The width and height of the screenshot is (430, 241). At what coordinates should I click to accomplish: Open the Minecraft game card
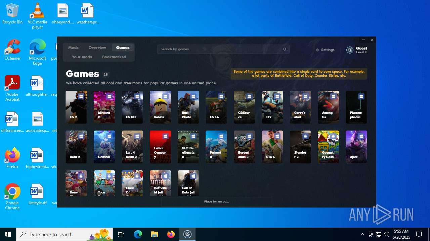(104, 107)
